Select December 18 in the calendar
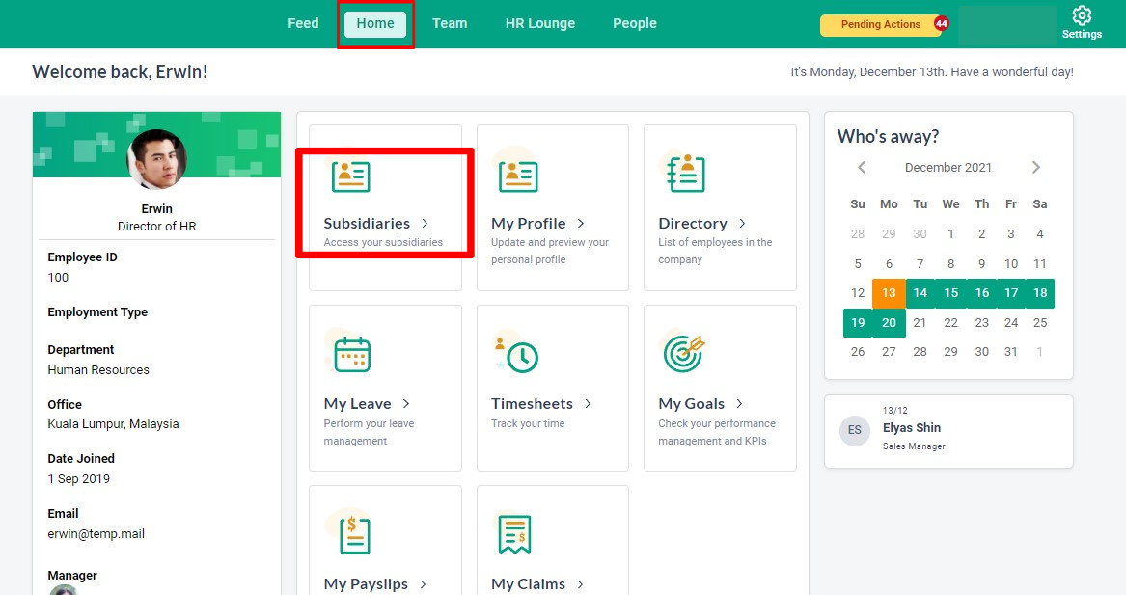Viewport: 1126px width, 595px height. click(x=1040, y=293)
